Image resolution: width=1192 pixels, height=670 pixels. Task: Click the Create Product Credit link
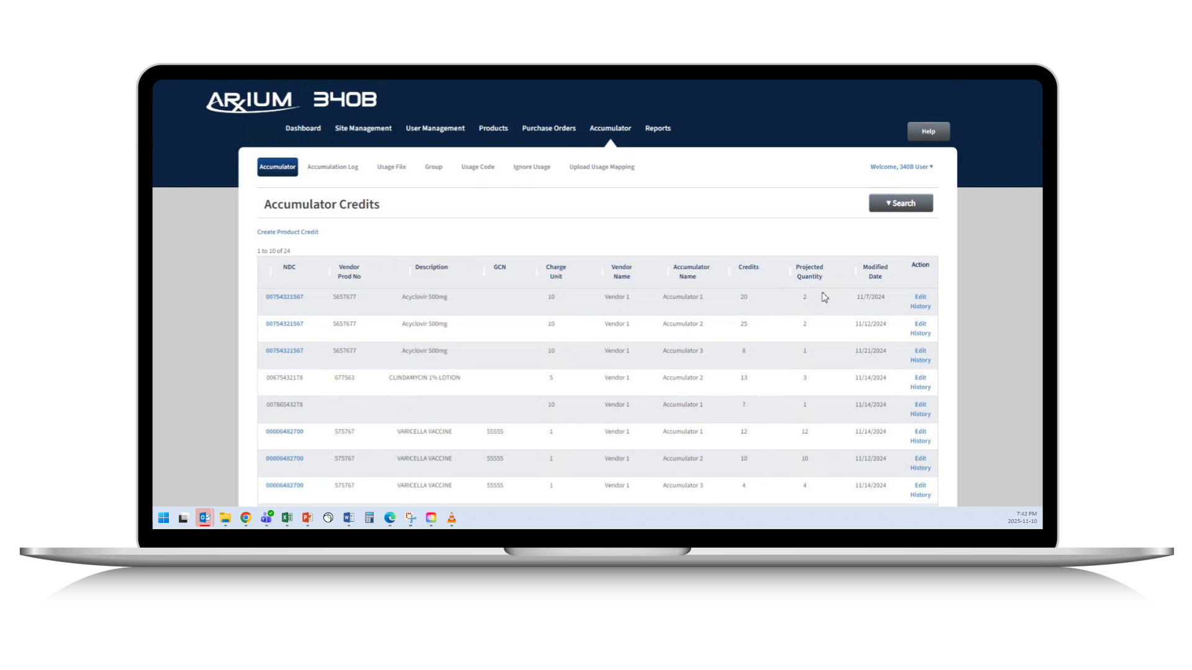(287, 232)
